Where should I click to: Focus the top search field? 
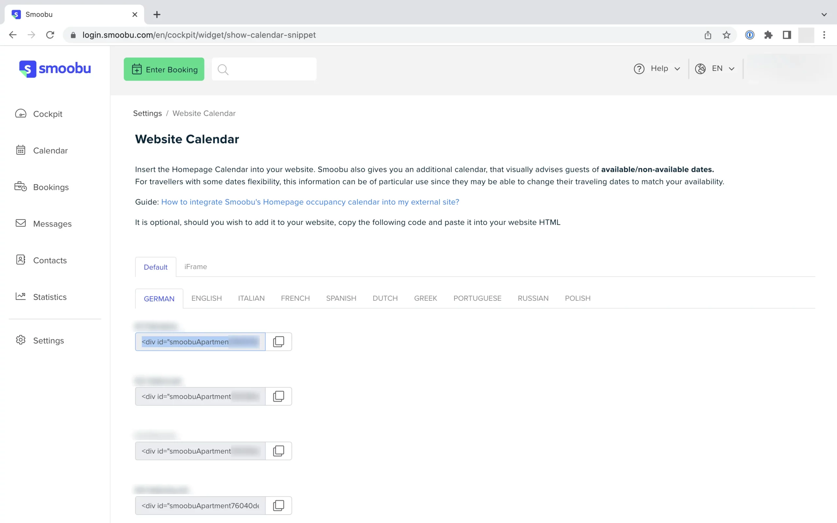pyautogui.click(x=264, y=69)
